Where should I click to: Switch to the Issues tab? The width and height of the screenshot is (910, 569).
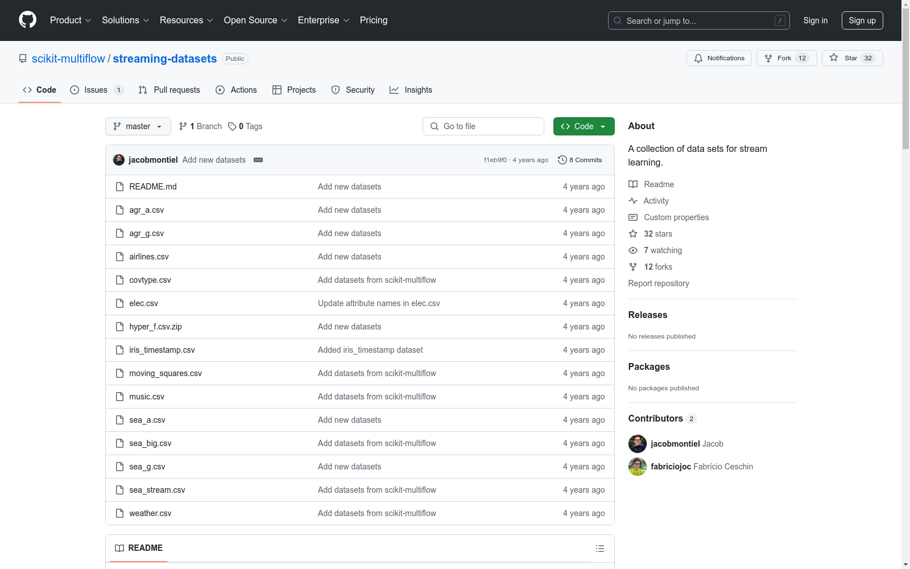click(97, 90)
